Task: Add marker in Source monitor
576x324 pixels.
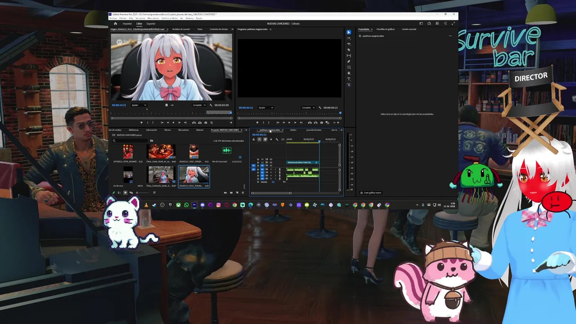Action: 141,122
